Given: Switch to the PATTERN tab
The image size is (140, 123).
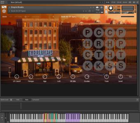Looking at the screenshot, I should [x=18, y=17].
